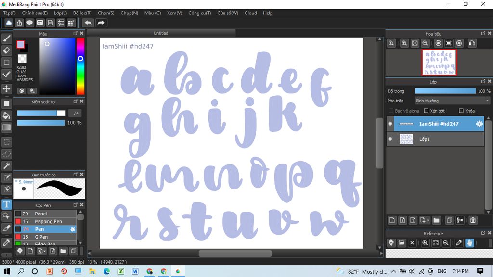Adjust the brush opacity slider at 100%
Image resolution: width=493 pixels, height=277 pixels.
(x=41, y=123)
